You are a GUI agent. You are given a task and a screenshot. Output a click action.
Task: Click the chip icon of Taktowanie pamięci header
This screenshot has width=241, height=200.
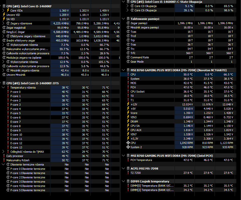[128, 19]
